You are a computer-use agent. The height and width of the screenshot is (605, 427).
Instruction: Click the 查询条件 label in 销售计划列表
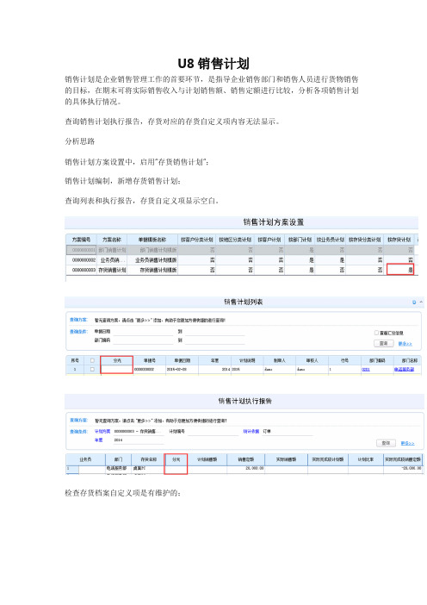[x=78, y=332]
